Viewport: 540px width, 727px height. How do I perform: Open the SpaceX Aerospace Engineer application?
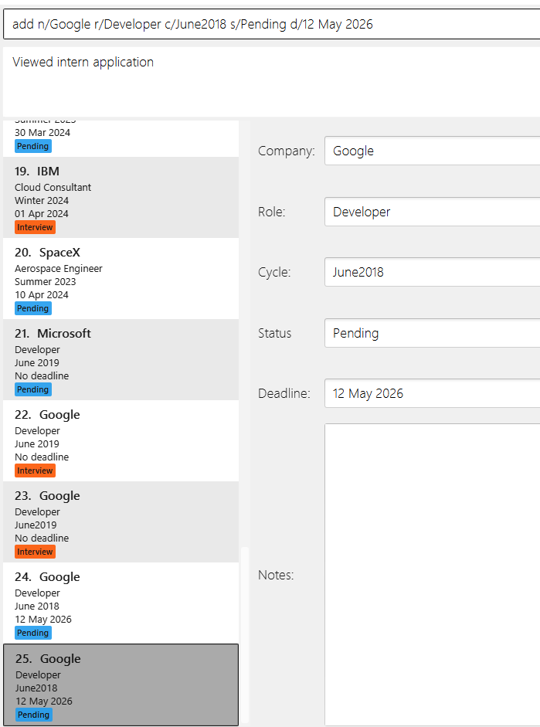point(121,279)
